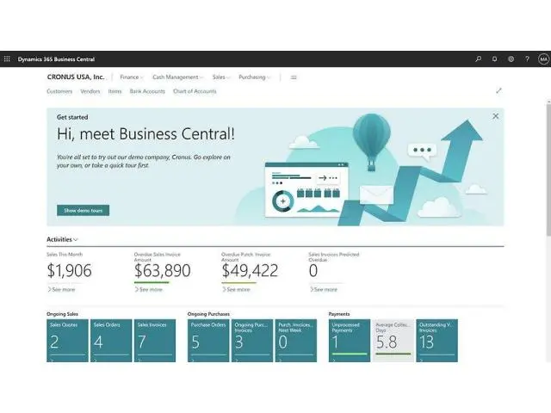Expand the Finance menu
The width and height of the screenshot is (551, 413).
131,77
